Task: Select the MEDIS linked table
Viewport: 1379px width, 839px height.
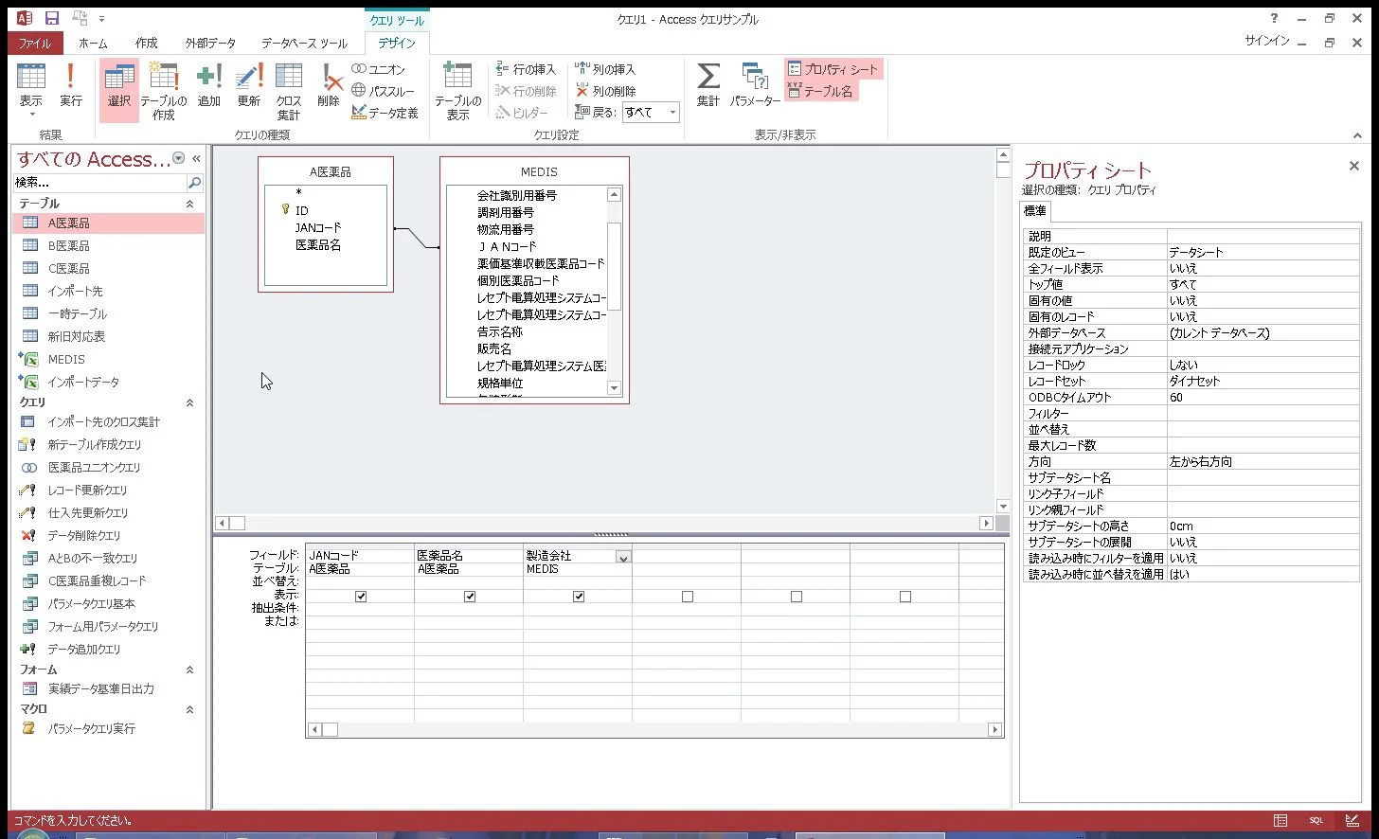Action: tap(109, 360)
